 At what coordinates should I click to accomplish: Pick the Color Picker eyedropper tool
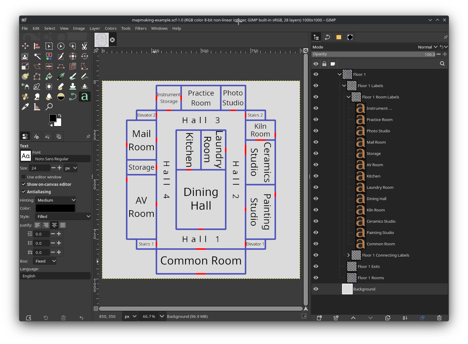click(x=25, y=106)
